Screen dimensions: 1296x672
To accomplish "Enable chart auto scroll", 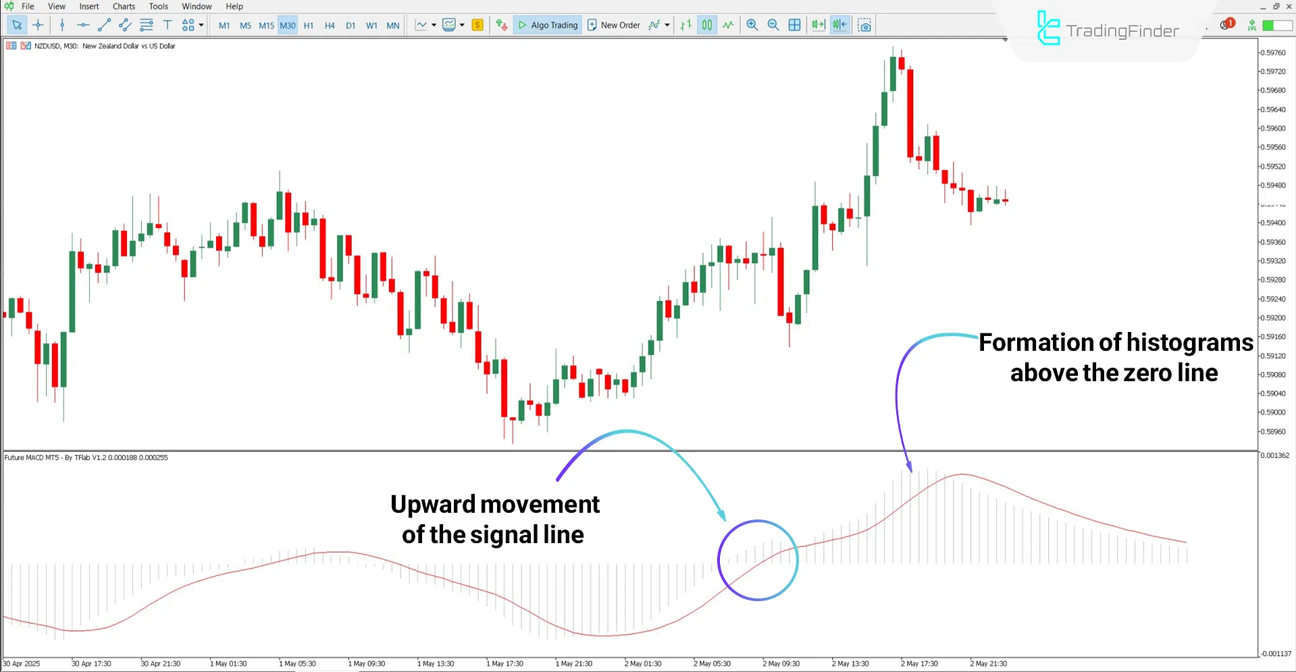I will [x=819, y=25].
